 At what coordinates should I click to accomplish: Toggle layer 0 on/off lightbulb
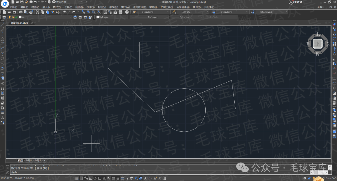(x=9, y=17)
